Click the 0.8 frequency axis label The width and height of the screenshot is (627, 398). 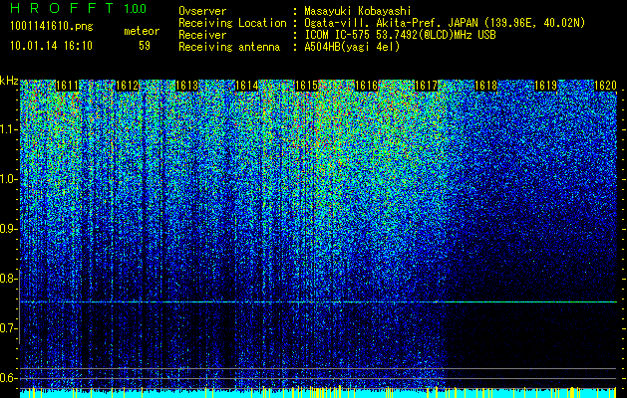coord(8,279)
